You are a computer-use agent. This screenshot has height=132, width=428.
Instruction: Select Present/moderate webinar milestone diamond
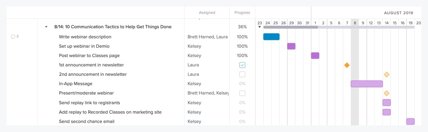387,93
